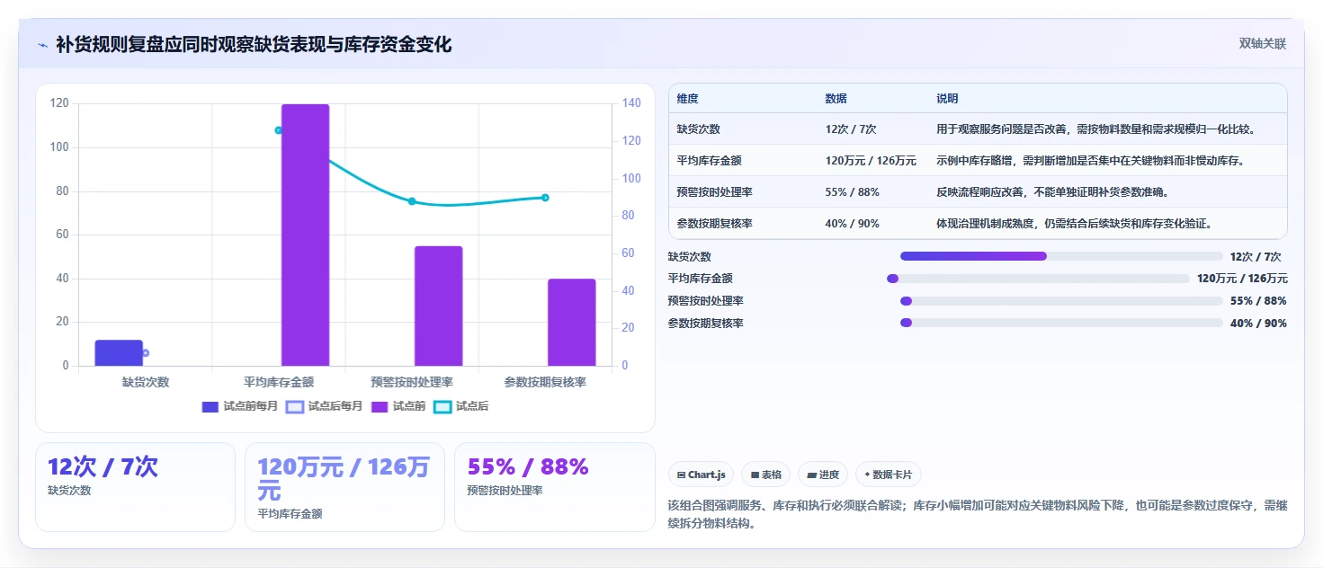Select the 120万元 / 126万元 table cell
1323x568 pixels.
coord(871,161)
